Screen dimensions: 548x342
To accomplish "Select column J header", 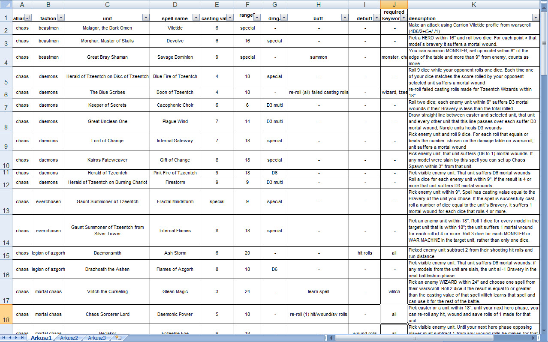I will click(x=394, y=4).
